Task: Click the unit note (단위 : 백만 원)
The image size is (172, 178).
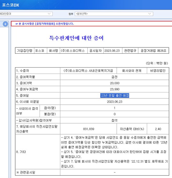Action: (x=157, y=63)
